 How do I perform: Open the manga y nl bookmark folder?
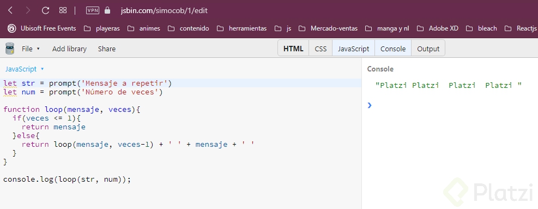387,28
